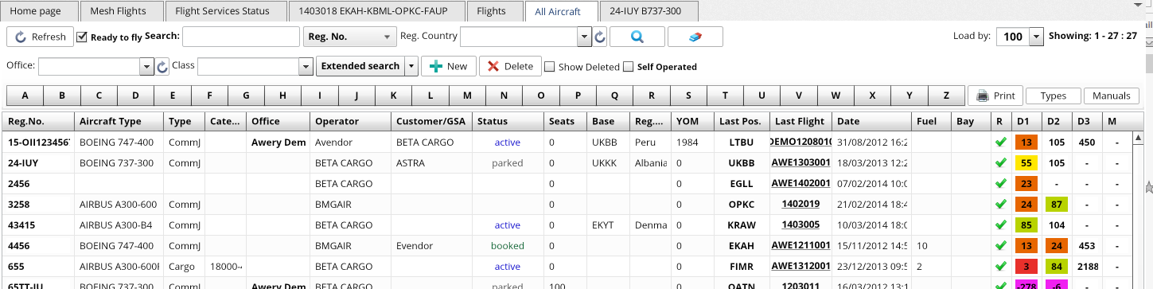The height and width of the screenshot is (289, 1153).
Task: Click the Delete button with red X
Action: click(x=510, y=66)
